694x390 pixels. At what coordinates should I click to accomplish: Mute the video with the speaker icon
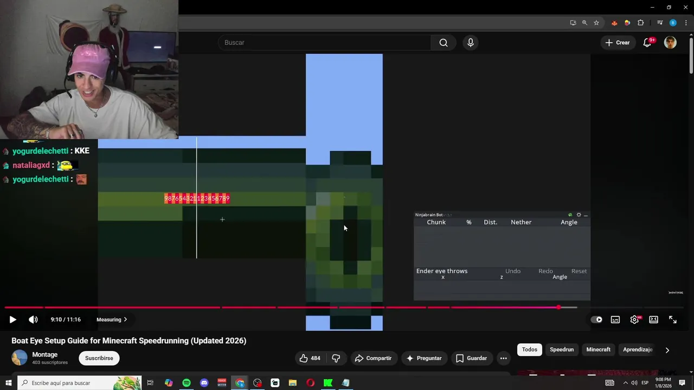click(x=33, y=320)
